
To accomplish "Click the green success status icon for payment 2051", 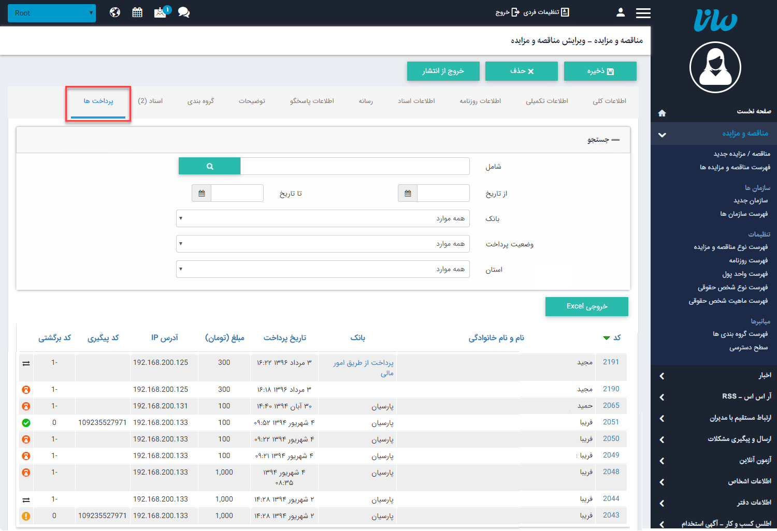I will pos(26,422).
